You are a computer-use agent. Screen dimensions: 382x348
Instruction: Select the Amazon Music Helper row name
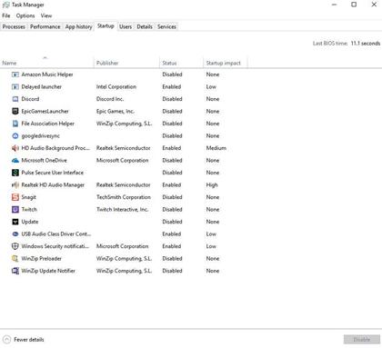pos(47,75)
